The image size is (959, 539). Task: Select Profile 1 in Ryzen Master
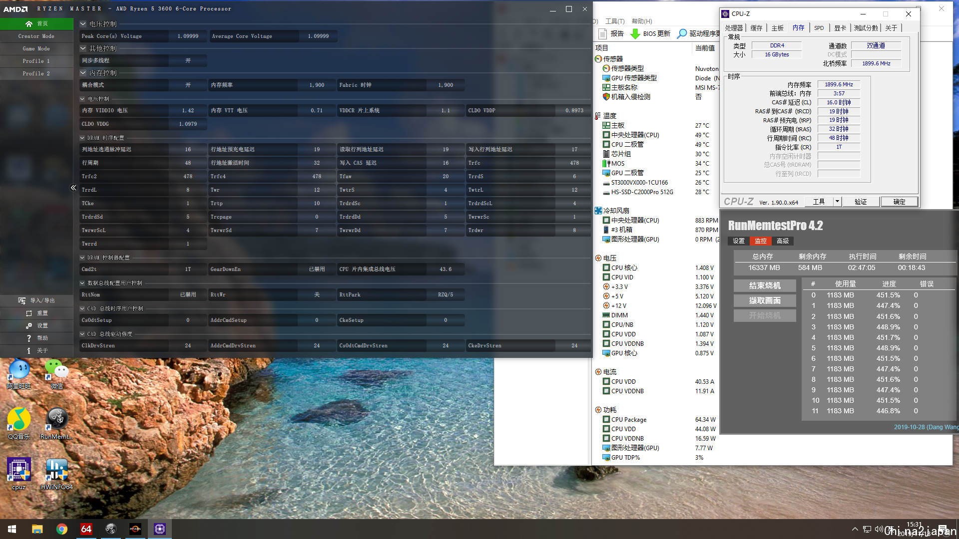pyautogui.click(x=36, y=61)
